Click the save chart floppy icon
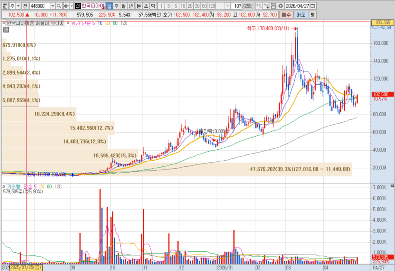Image resolution: width=395 pixels, height=271 pixels. click(x=273, y=6)
